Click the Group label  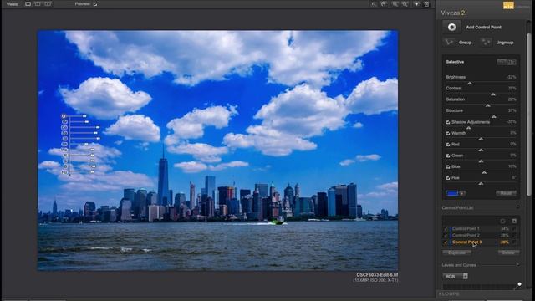point(465,43)
